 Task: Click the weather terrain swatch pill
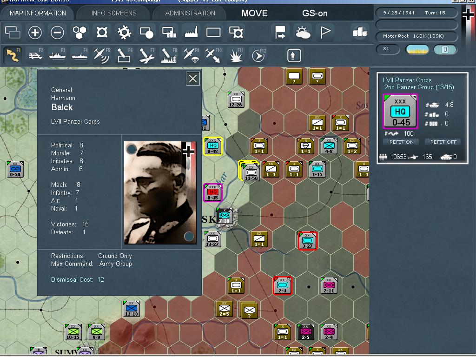pyautogui.click(x=417, y=49)
